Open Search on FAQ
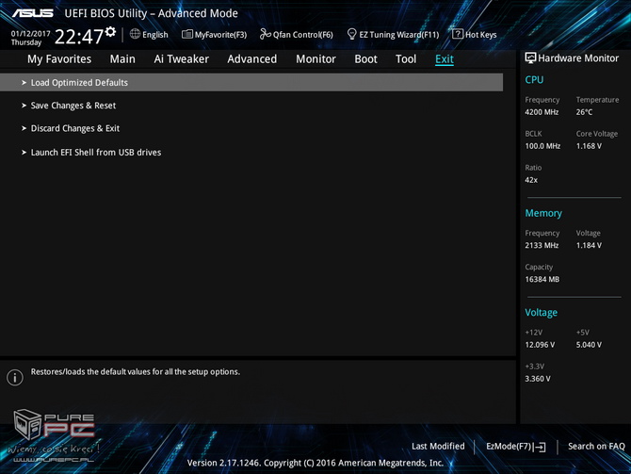Screen dimensions: 631x474 click(596, 447)
